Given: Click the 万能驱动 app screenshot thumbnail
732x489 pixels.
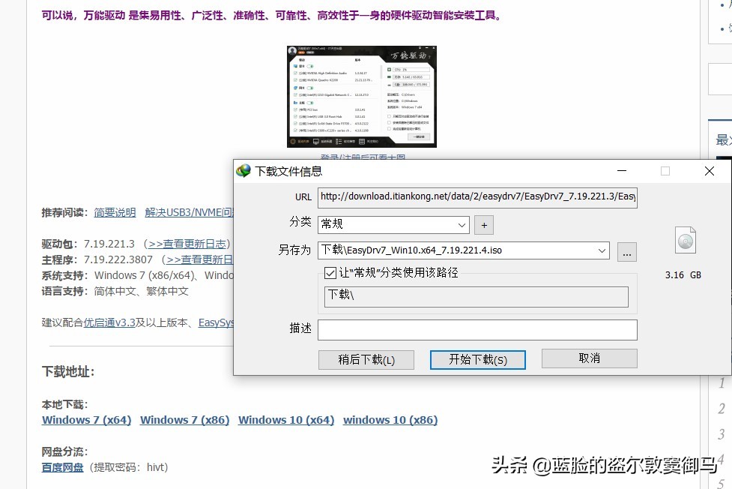Looking at the screenshot, I should point(362,95).
